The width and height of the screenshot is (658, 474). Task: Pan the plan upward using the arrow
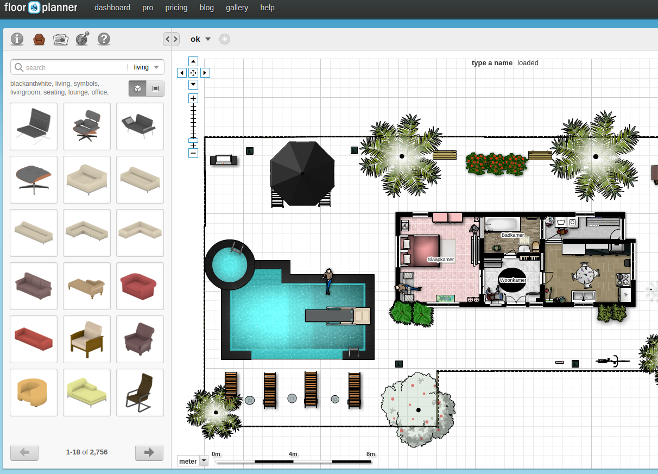[x=193, y=61]
